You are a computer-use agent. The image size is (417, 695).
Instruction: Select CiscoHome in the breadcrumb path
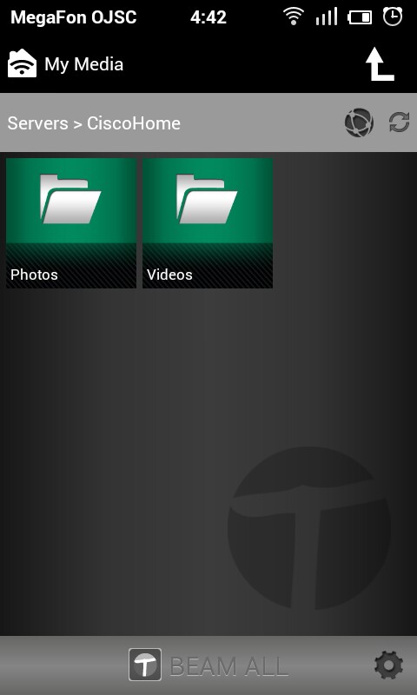pos(134,123)
